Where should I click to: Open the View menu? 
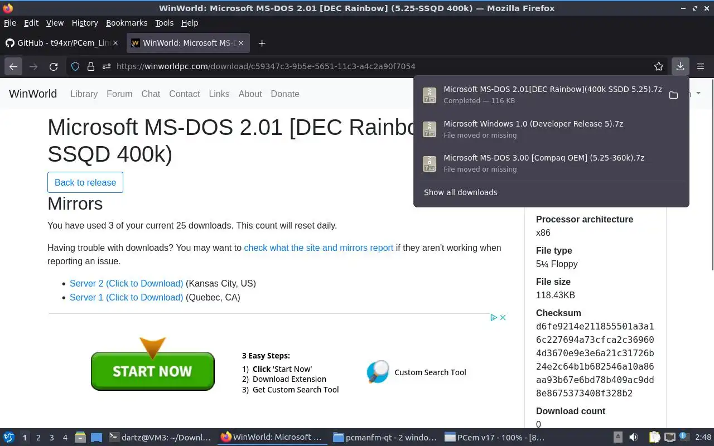(55, 23)
